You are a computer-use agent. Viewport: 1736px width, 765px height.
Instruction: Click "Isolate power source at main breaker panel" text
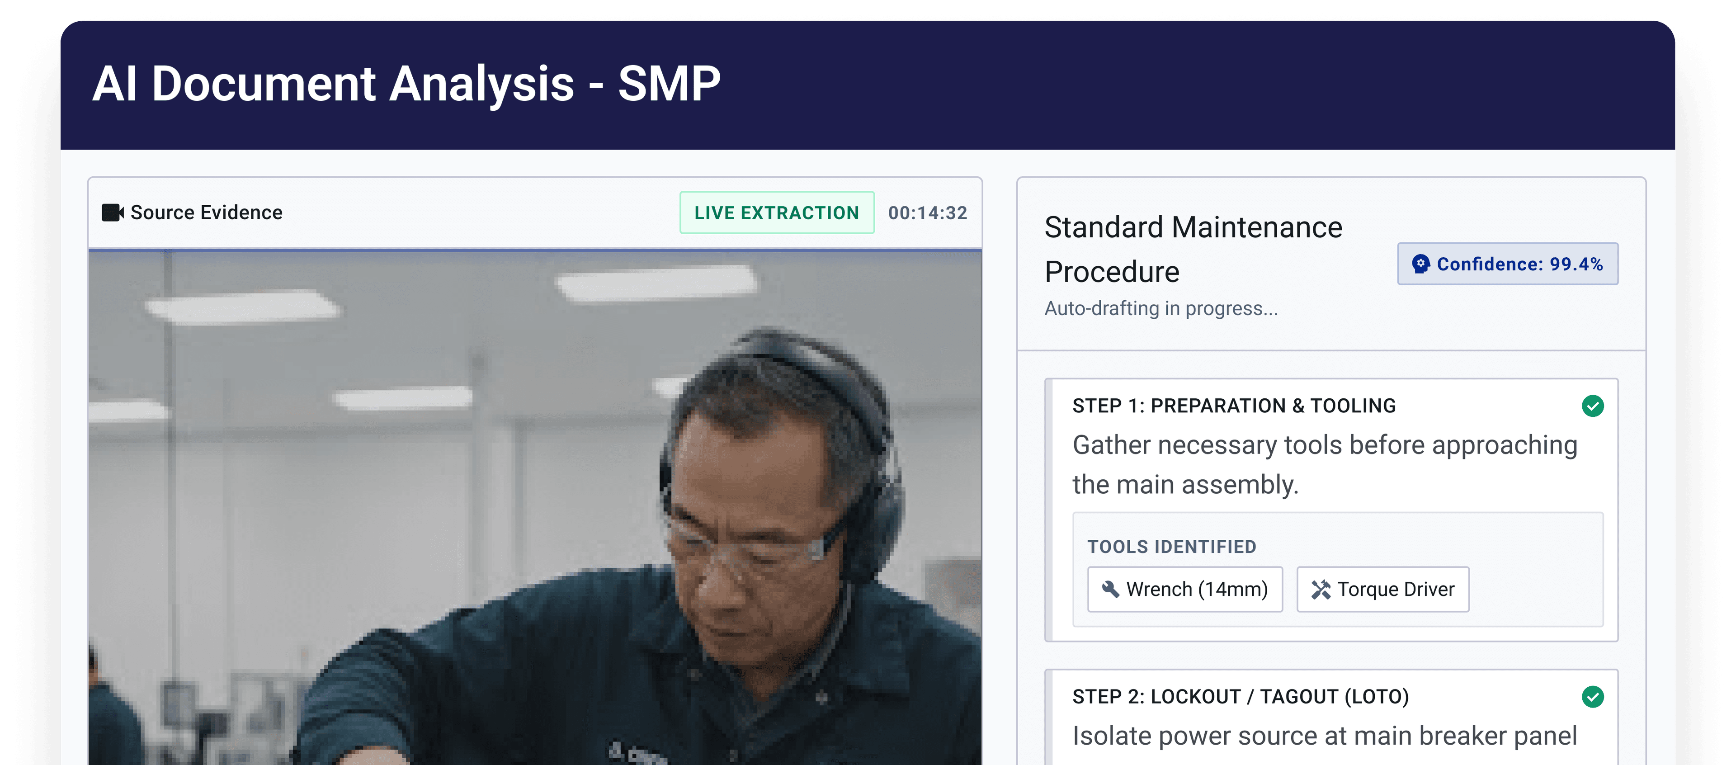point(1324,736)
